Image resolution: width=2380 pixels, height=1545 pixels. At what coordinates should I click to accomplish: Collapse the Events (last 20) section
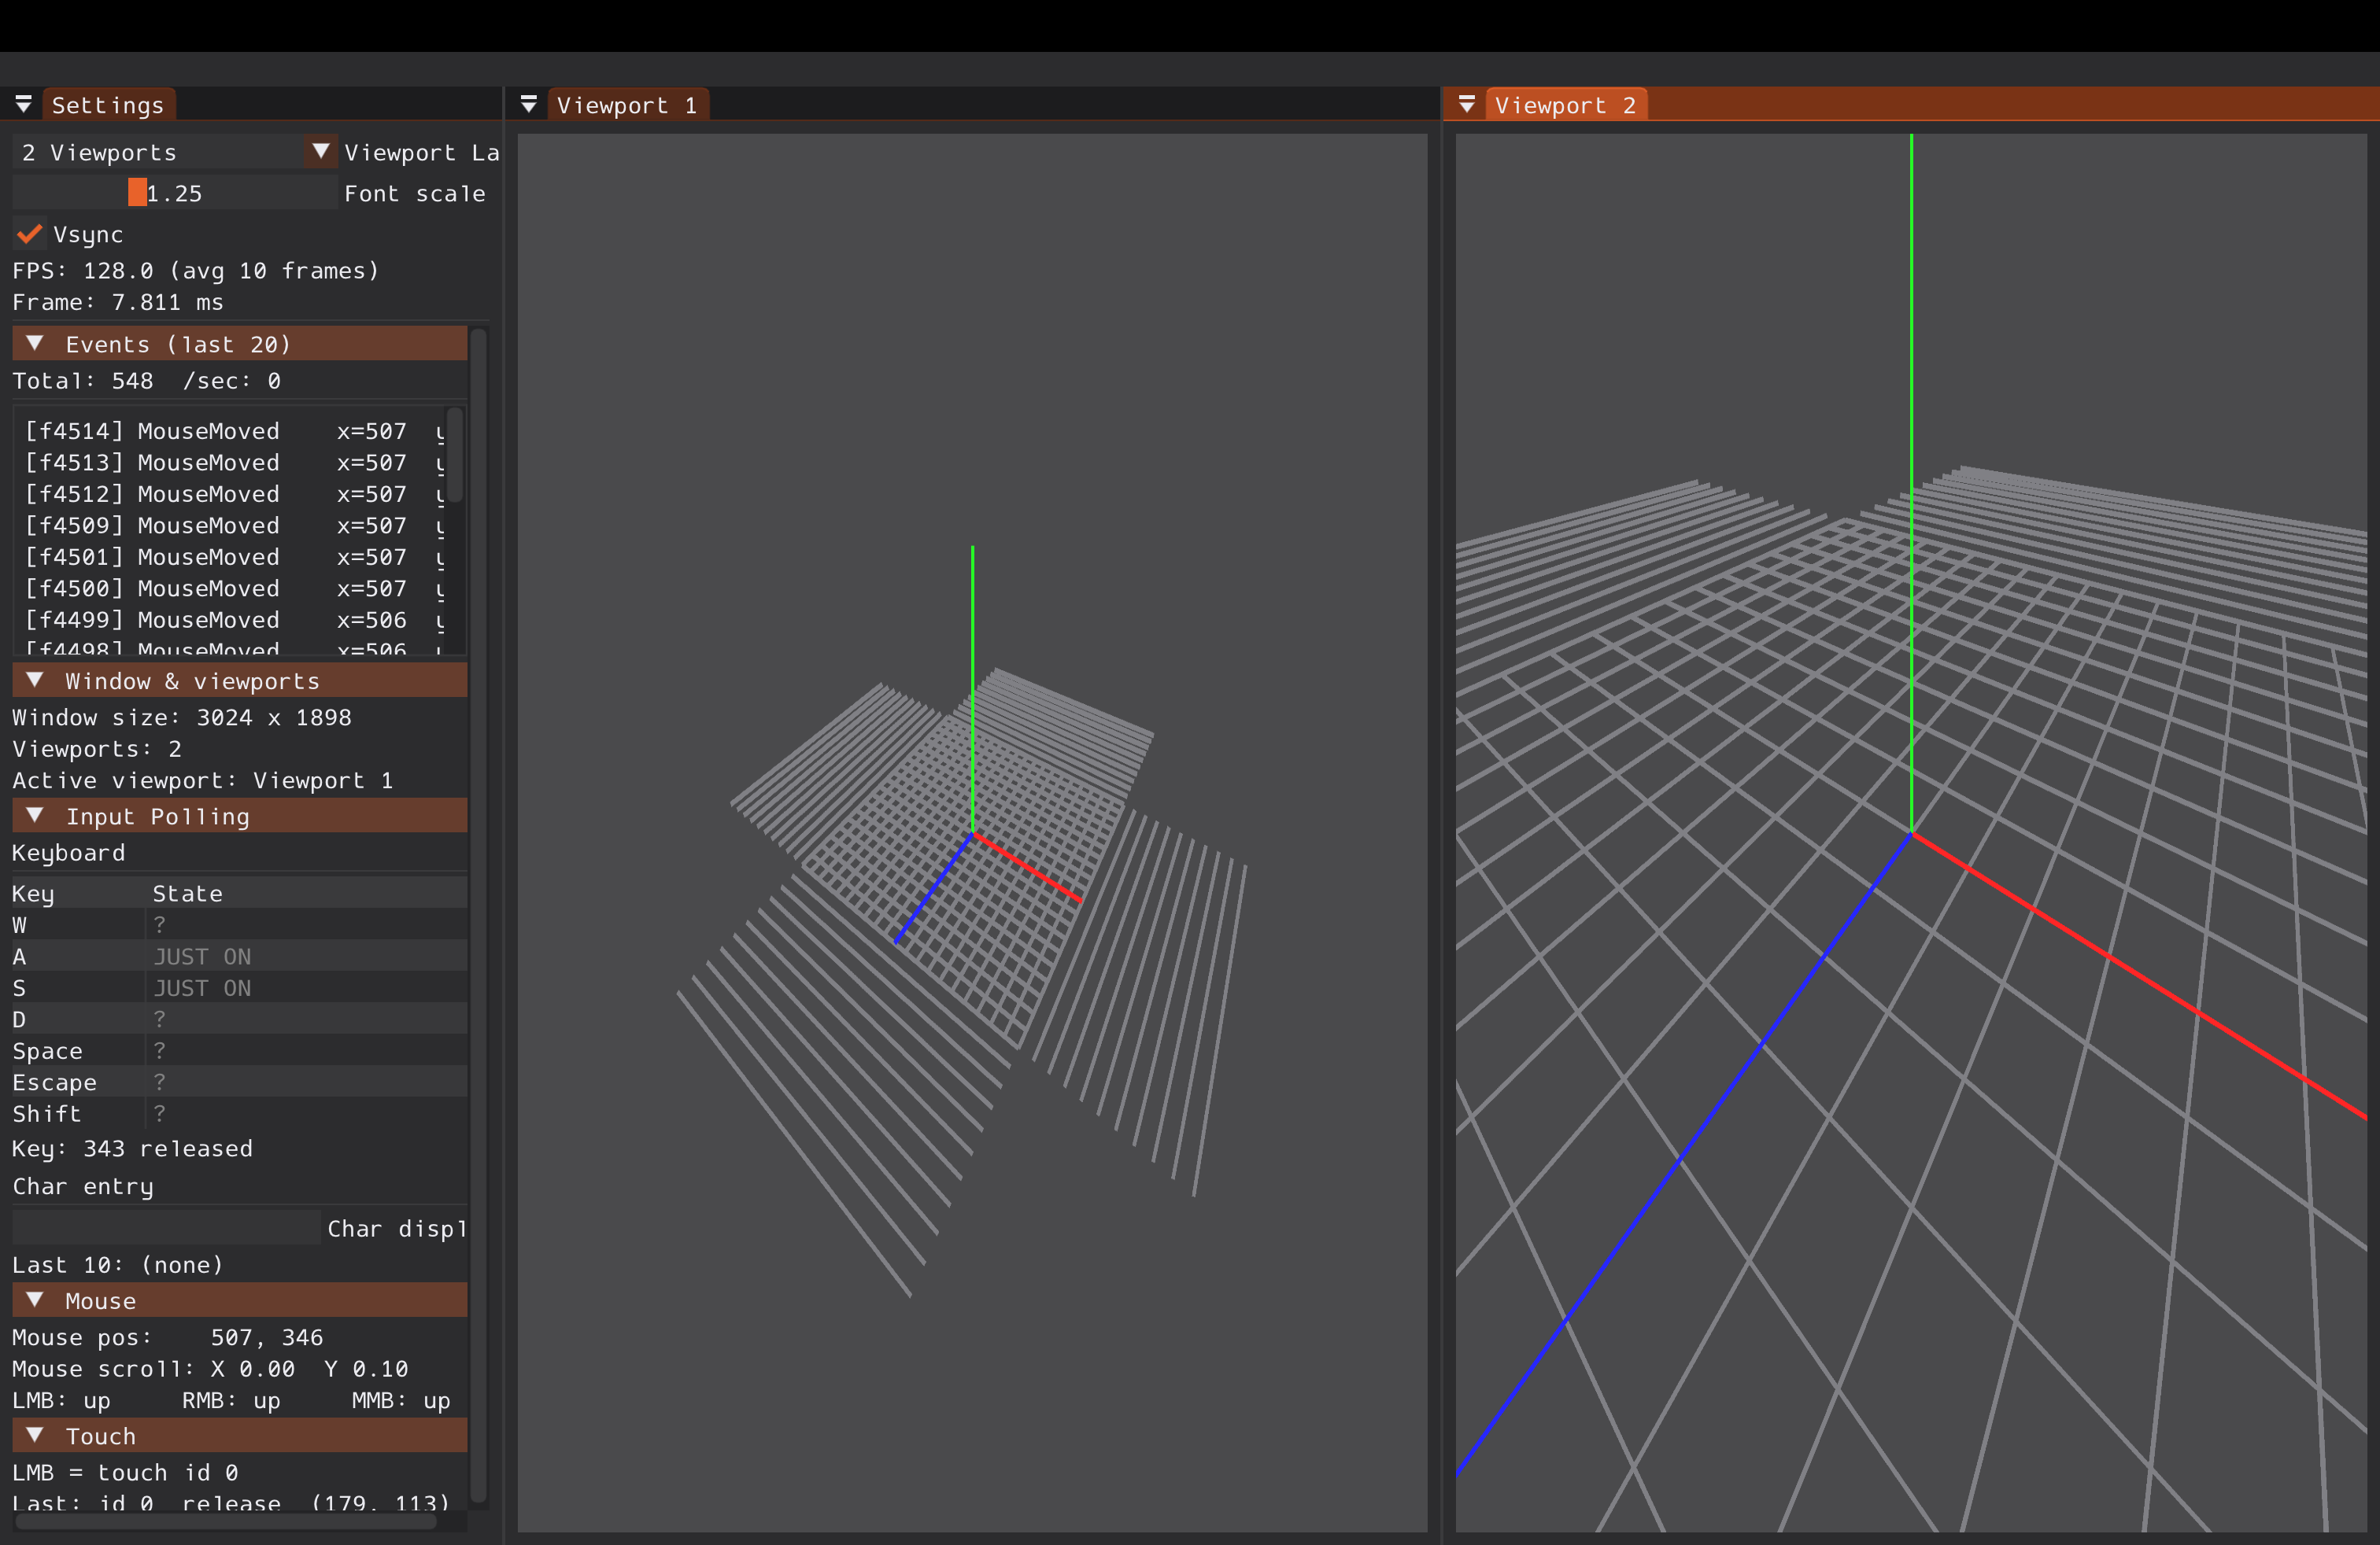click(240, 344)
